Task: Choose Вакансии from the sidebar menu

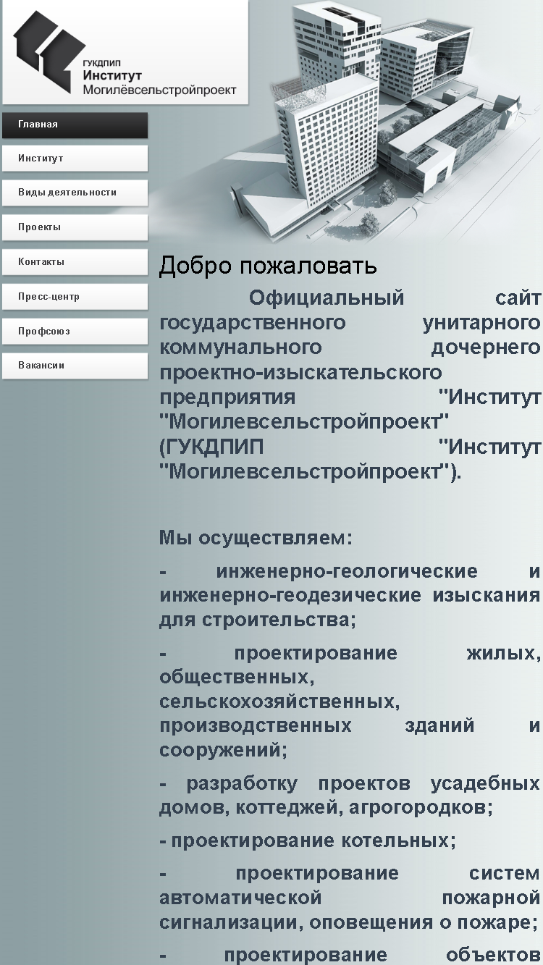Action: [75, 366]
